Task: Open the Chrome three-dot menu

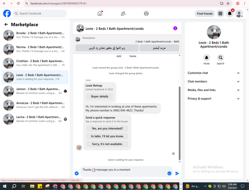Action: pyautogui.click(x=245, y=3)
